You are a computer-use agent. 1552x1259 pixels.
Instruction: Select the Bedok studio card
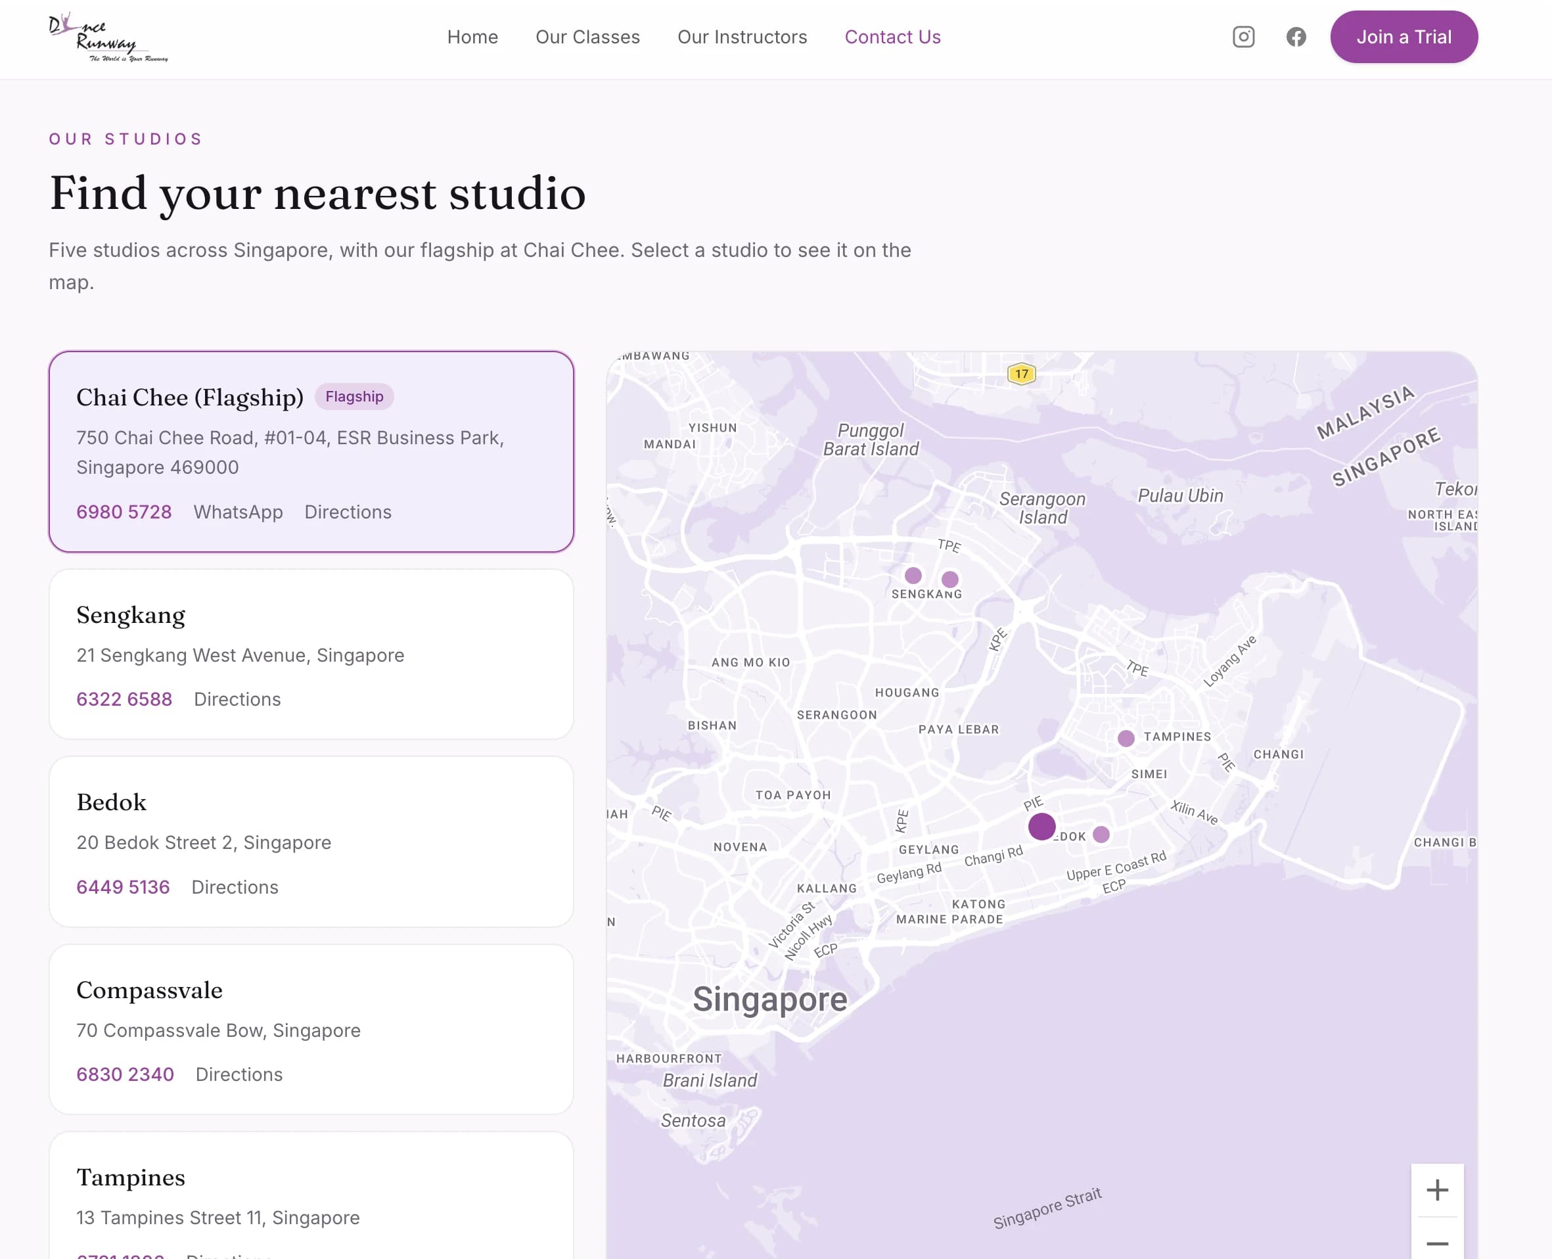[x=311, y=841]
